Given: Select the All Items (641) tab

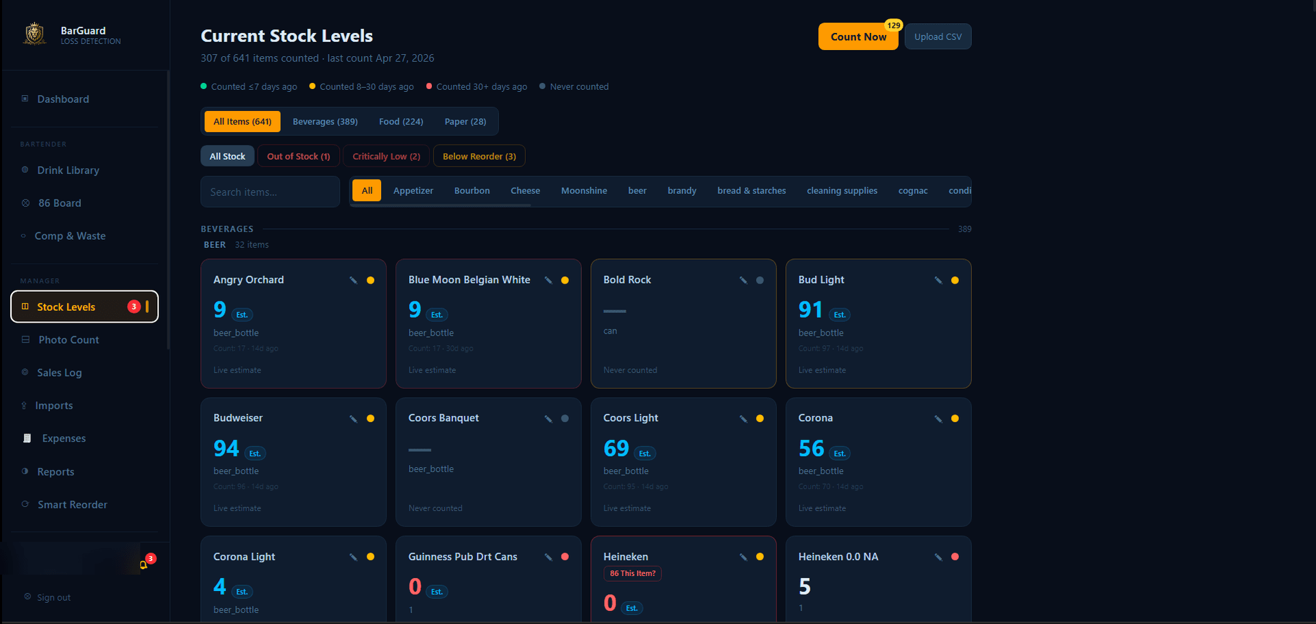Looking at the screenshot, I should pyautogui.click(x=242, y=122).
